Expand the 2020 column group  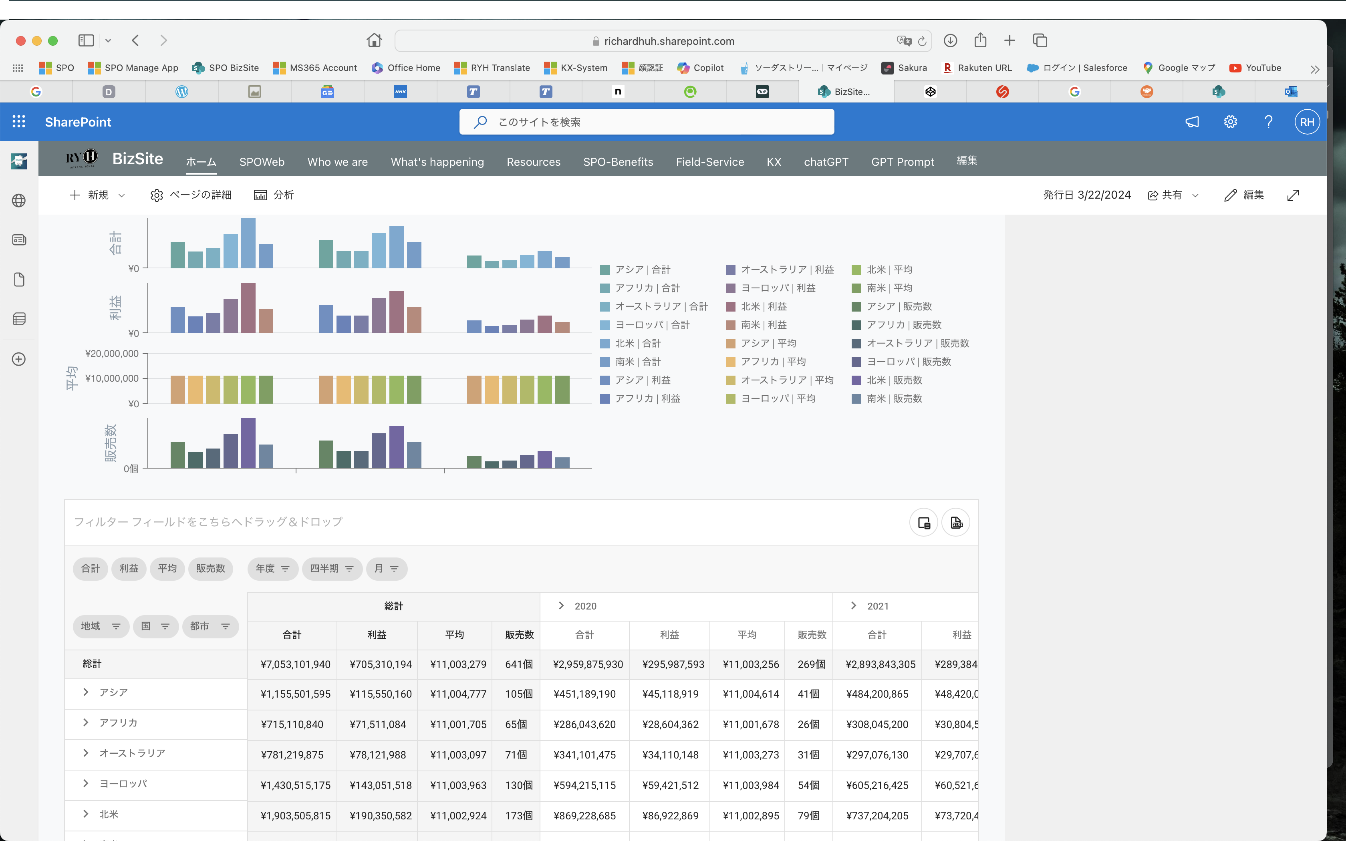click(x=561, y=606)
